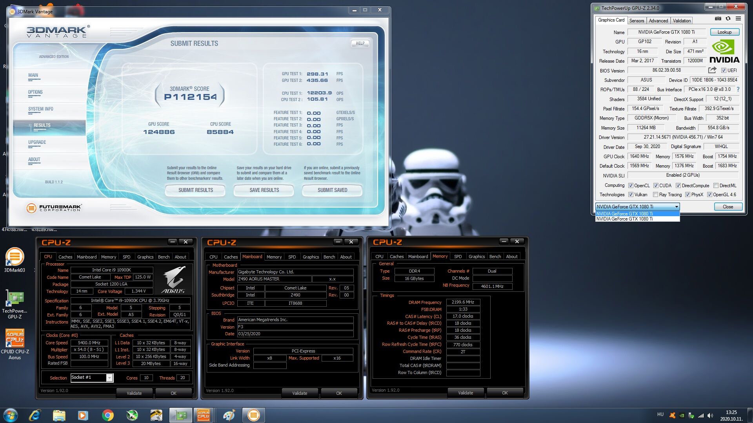Click the green X taskbar icon
Image resolution: width=753 pixels, height=423 pixels.
[x=132, y=415]
